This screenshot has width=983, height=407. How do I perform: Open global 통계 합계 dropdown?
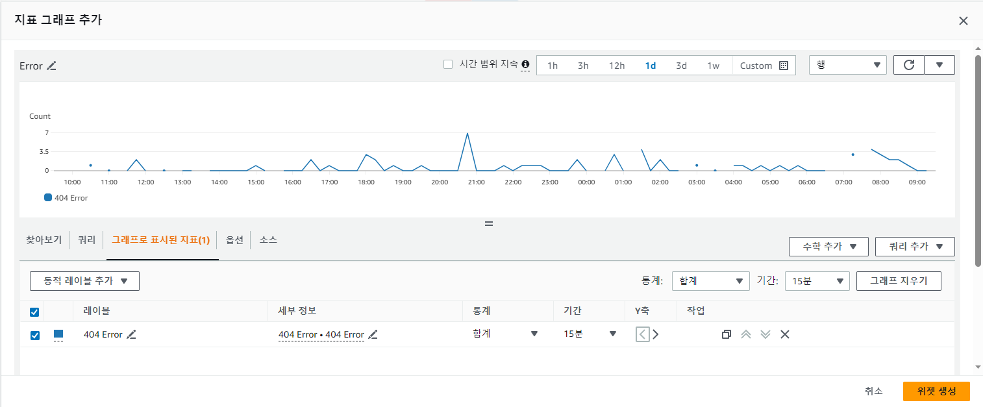tap(710, 281)
